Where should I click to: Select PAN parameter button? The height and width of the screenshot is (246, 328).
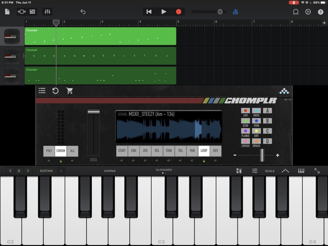(x=192, y=151)
